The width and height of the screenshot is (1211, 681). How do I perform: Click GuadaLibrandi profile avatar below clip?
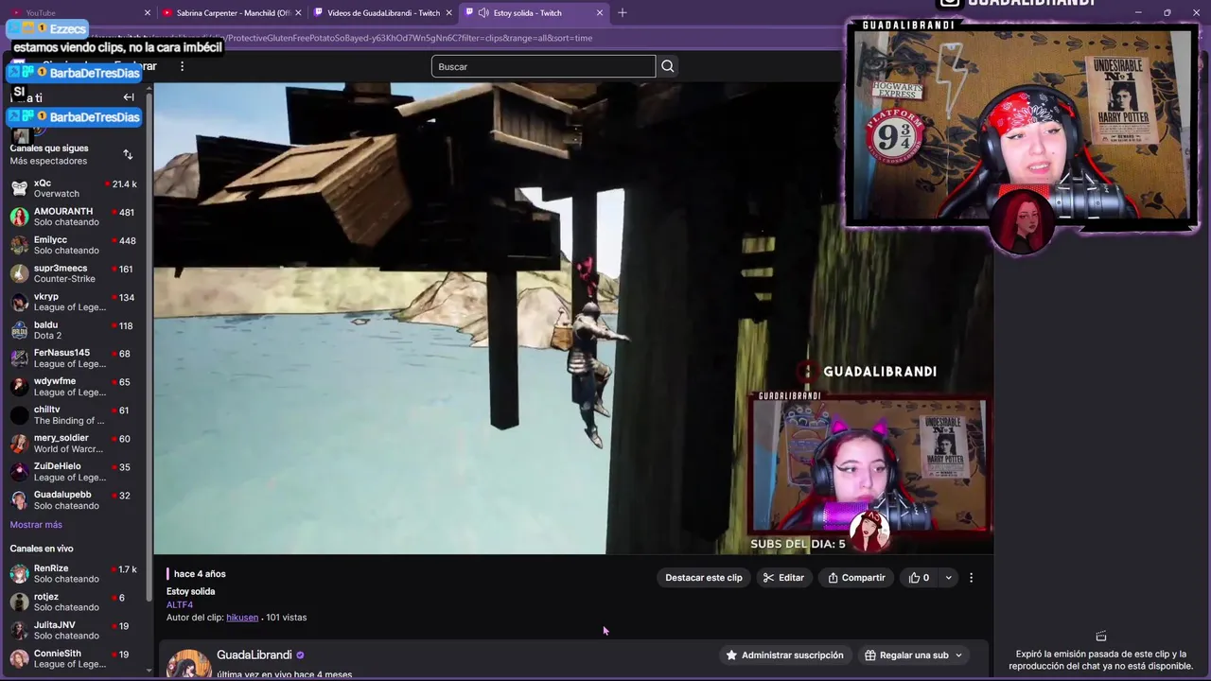[x=189, y=664]
